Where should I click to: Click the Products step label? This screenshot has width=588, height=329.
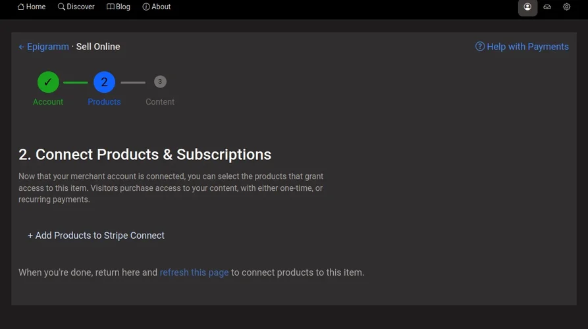104,102
